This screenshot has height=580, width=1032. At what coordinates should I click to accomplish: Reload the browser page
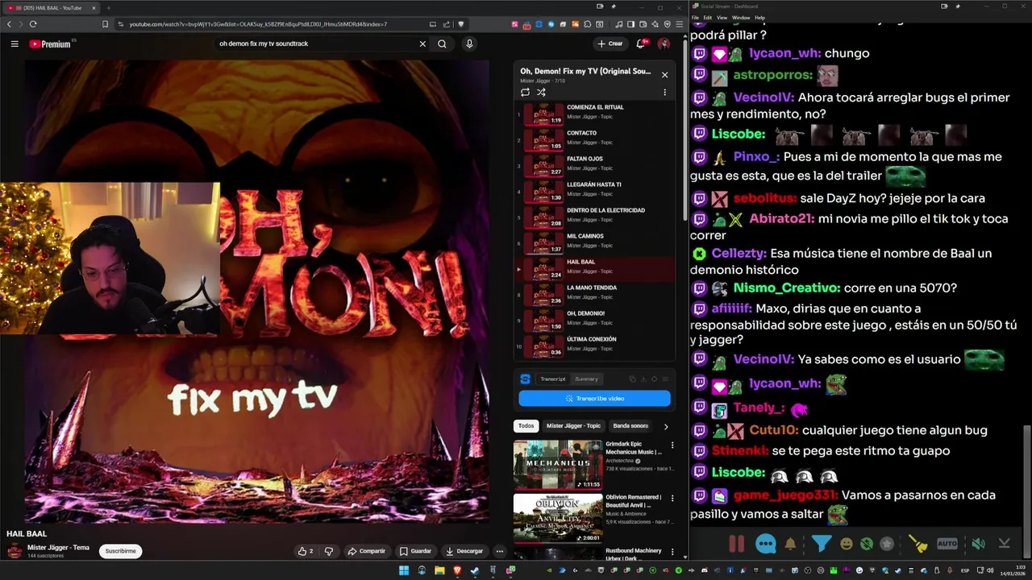[x=33, y=24]
